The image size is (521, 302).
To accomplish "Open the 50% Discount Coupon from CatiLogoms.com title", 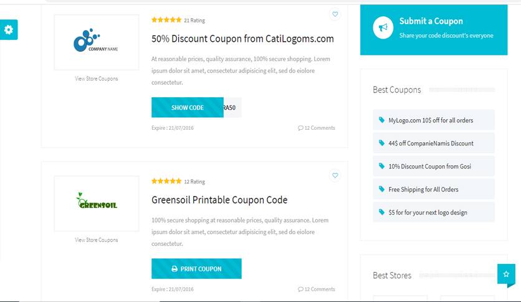I will click(x=242, y=39).
